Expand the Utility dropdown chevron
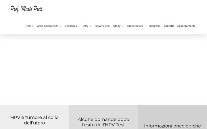207x129 pixels. tap(122, 26)
